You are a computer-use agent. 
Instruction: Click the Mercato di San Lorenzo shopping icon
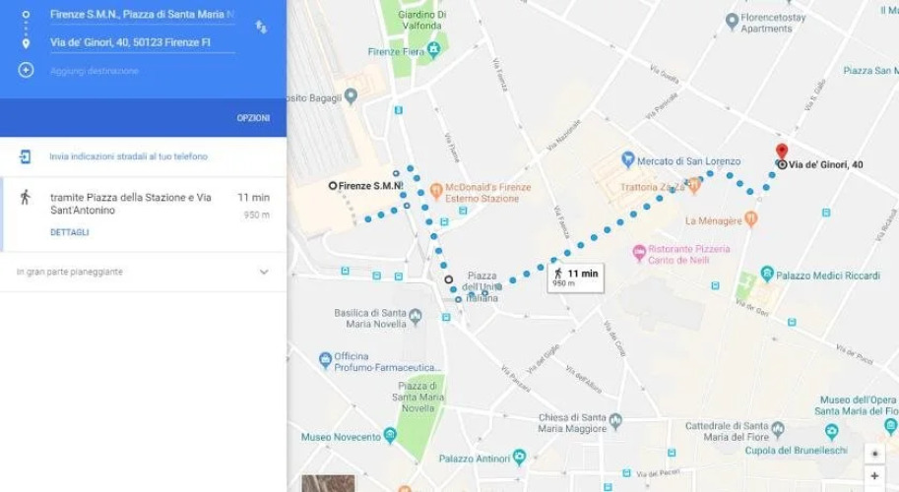[628, 159]
